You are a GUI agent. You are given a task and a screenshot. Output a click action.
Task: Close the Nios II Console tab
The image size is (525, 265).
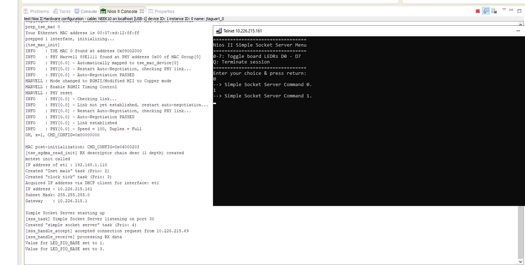(142, 11)
